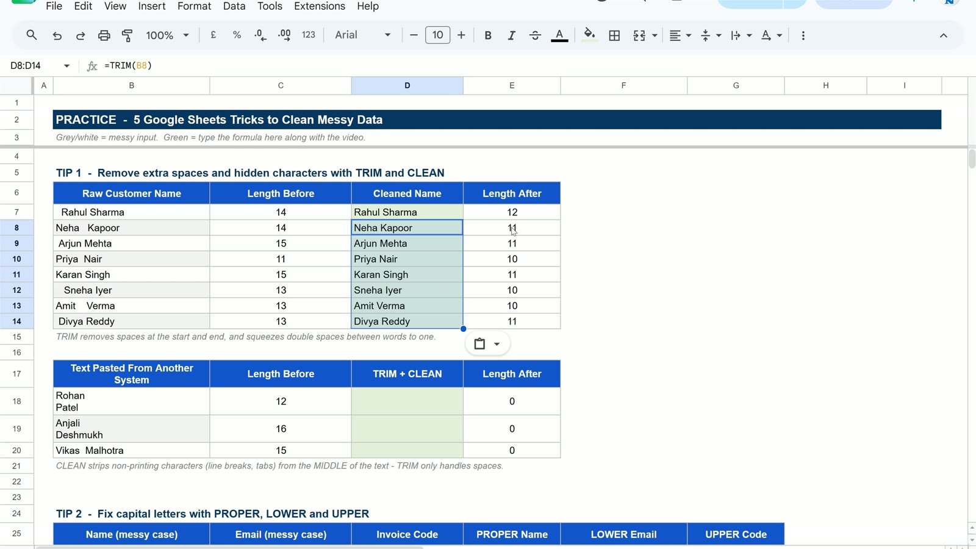This screenshot has width=976, height=549.
Task: Format as percent
Action: (x=237, y=35)
